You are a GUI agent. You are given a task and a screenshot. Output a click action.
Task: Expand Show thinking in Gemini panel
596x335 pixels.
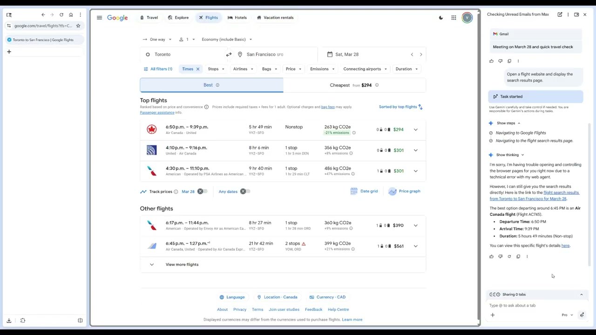[510, 155]
